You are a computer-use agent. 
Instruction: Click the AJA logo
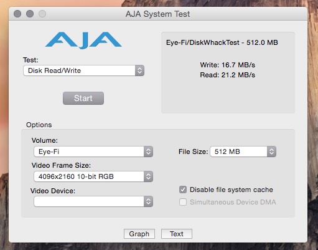(83, 41)
